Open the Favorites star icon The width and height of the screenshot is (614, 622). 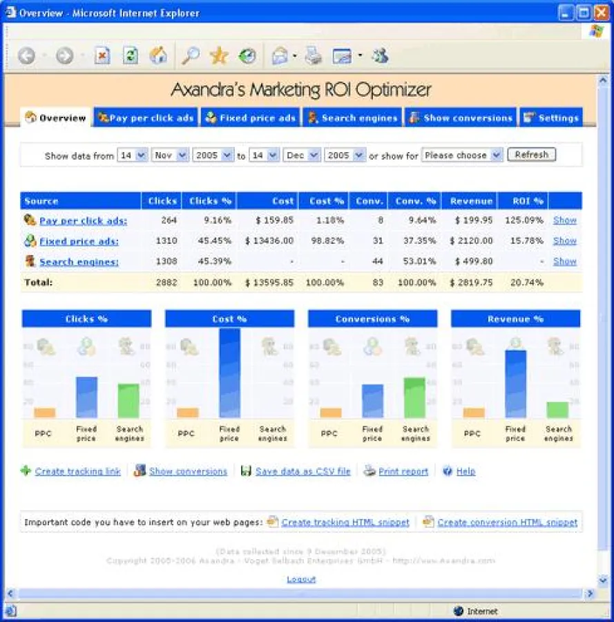coord(219,57)
